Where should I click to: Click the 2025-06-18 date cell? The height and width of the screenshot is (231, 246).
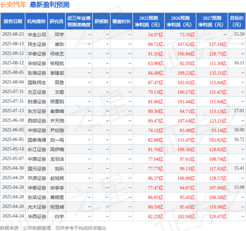pos(13,120)
